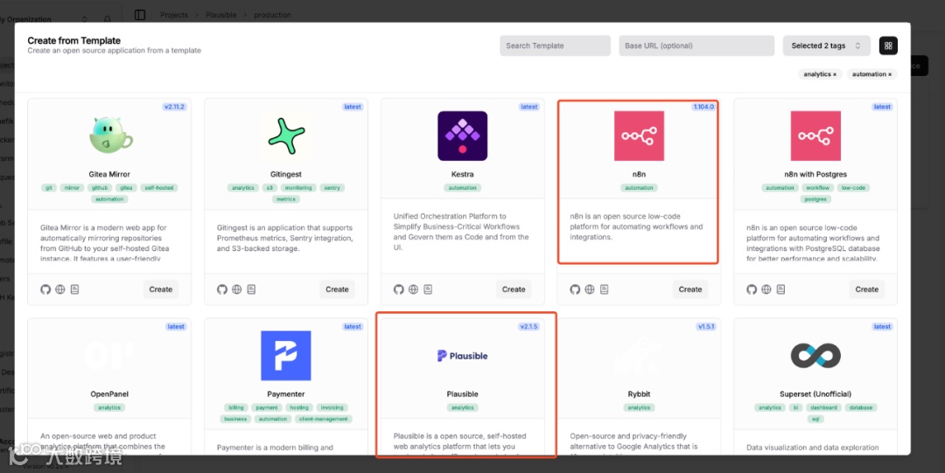Click Create on Gitingest card
Image resolution: width=945 pixels, height=473 pixels.
tap(337, 289)
